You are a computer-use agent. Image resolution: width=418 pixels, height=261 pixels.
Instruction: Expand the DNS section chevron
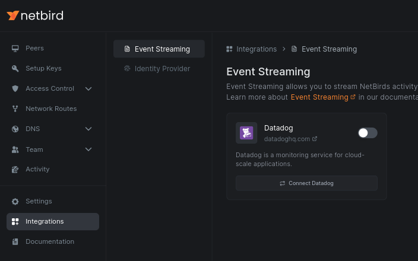tap(88, 129)
